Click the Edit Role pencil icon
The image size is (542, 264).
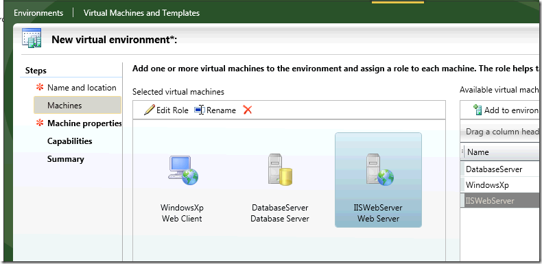[x=150, y=110]
